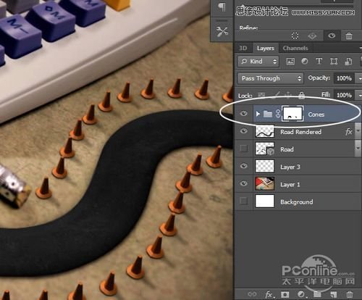
Task: Click the fx badge on Road Rendered layer
Action: (x=349, y=132)
